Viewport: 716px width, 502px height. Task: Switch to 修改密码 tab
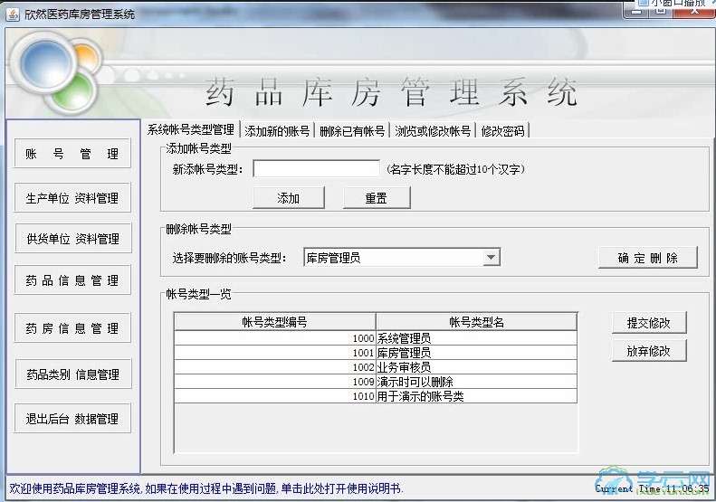[x=502, y=131]
